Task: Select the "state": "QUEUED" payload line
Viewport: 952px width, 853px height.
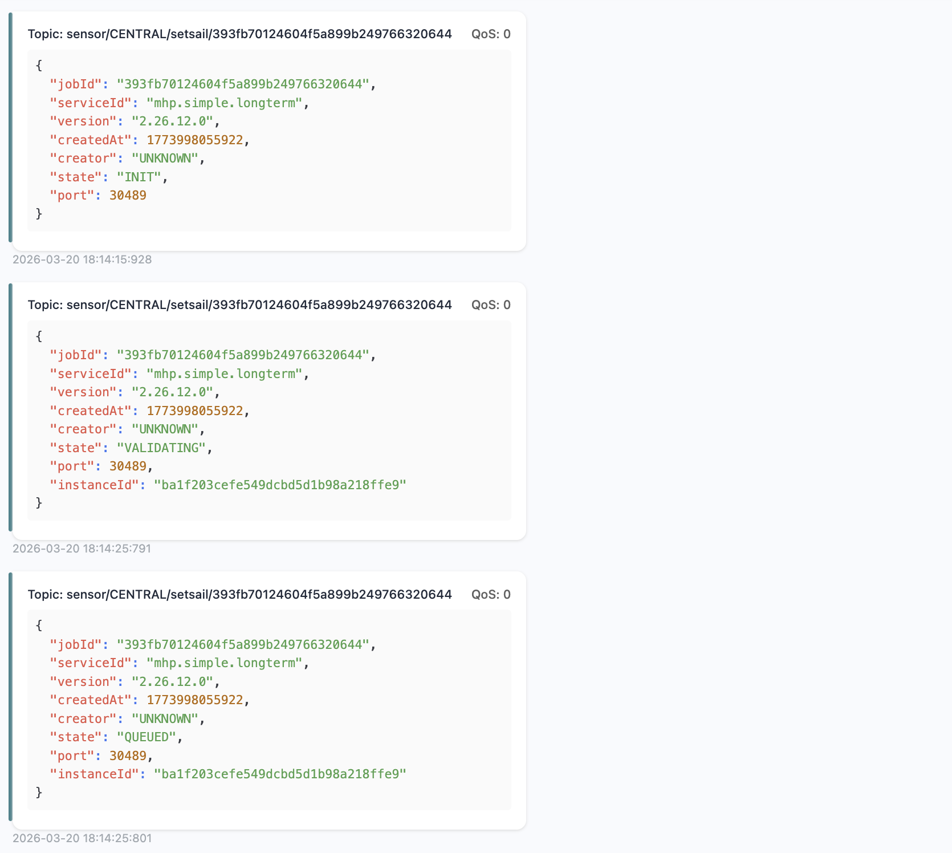Action: [x=116, y=737]
